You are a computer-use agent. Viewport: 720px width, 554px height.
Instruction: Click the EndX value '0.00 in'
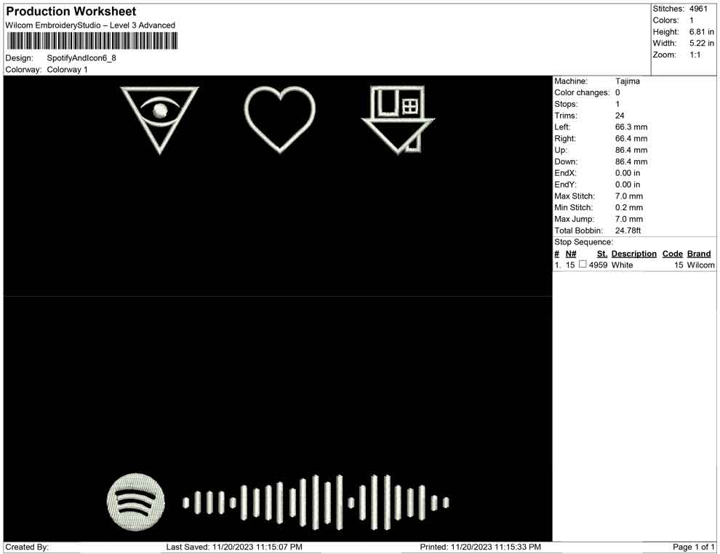[628, 173]
